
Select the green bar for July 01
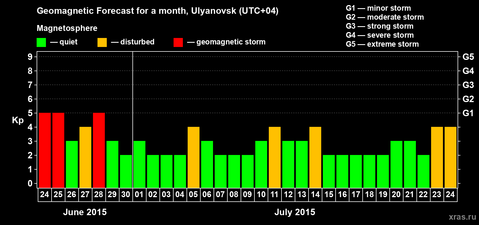click(139, 164)
